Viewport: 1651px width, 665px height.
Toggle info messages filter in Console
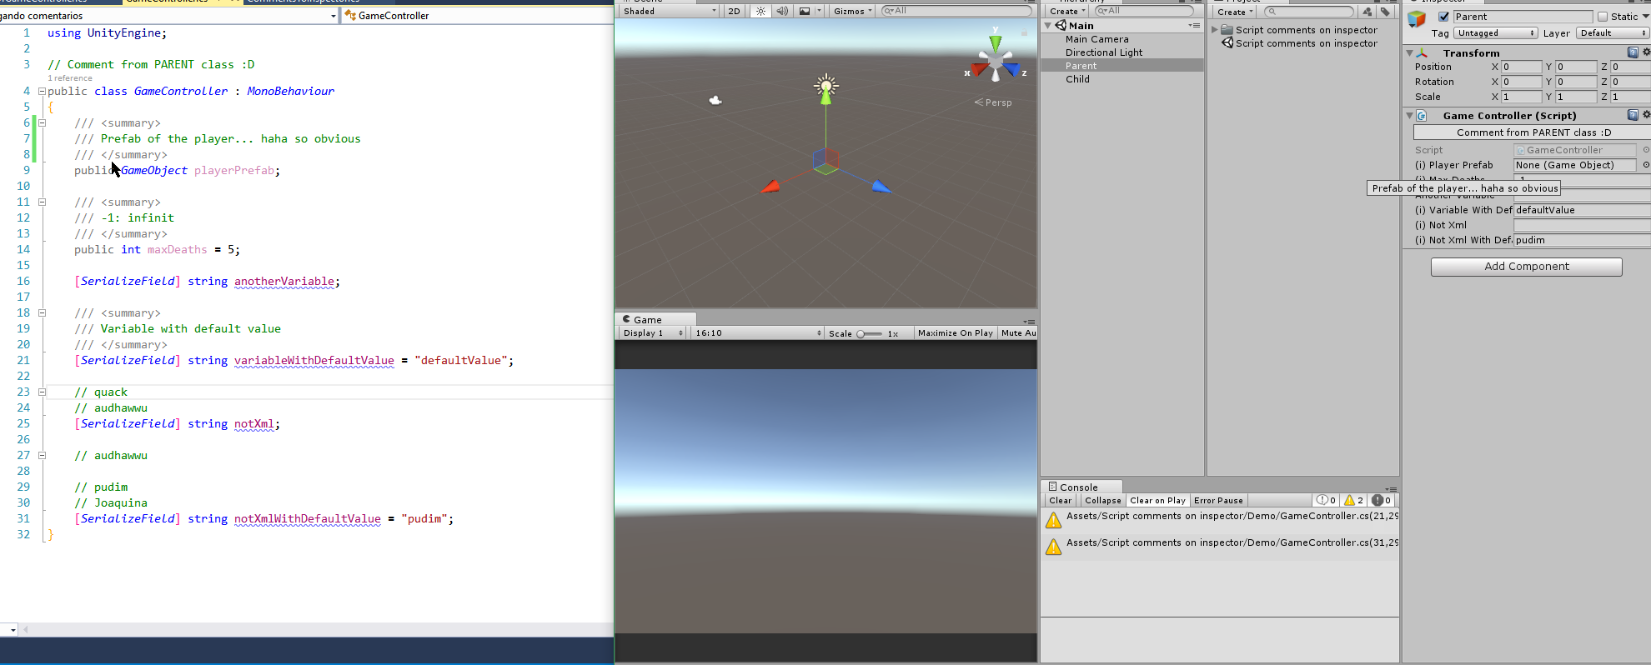pyautogui.click(x=1326, y=501)
